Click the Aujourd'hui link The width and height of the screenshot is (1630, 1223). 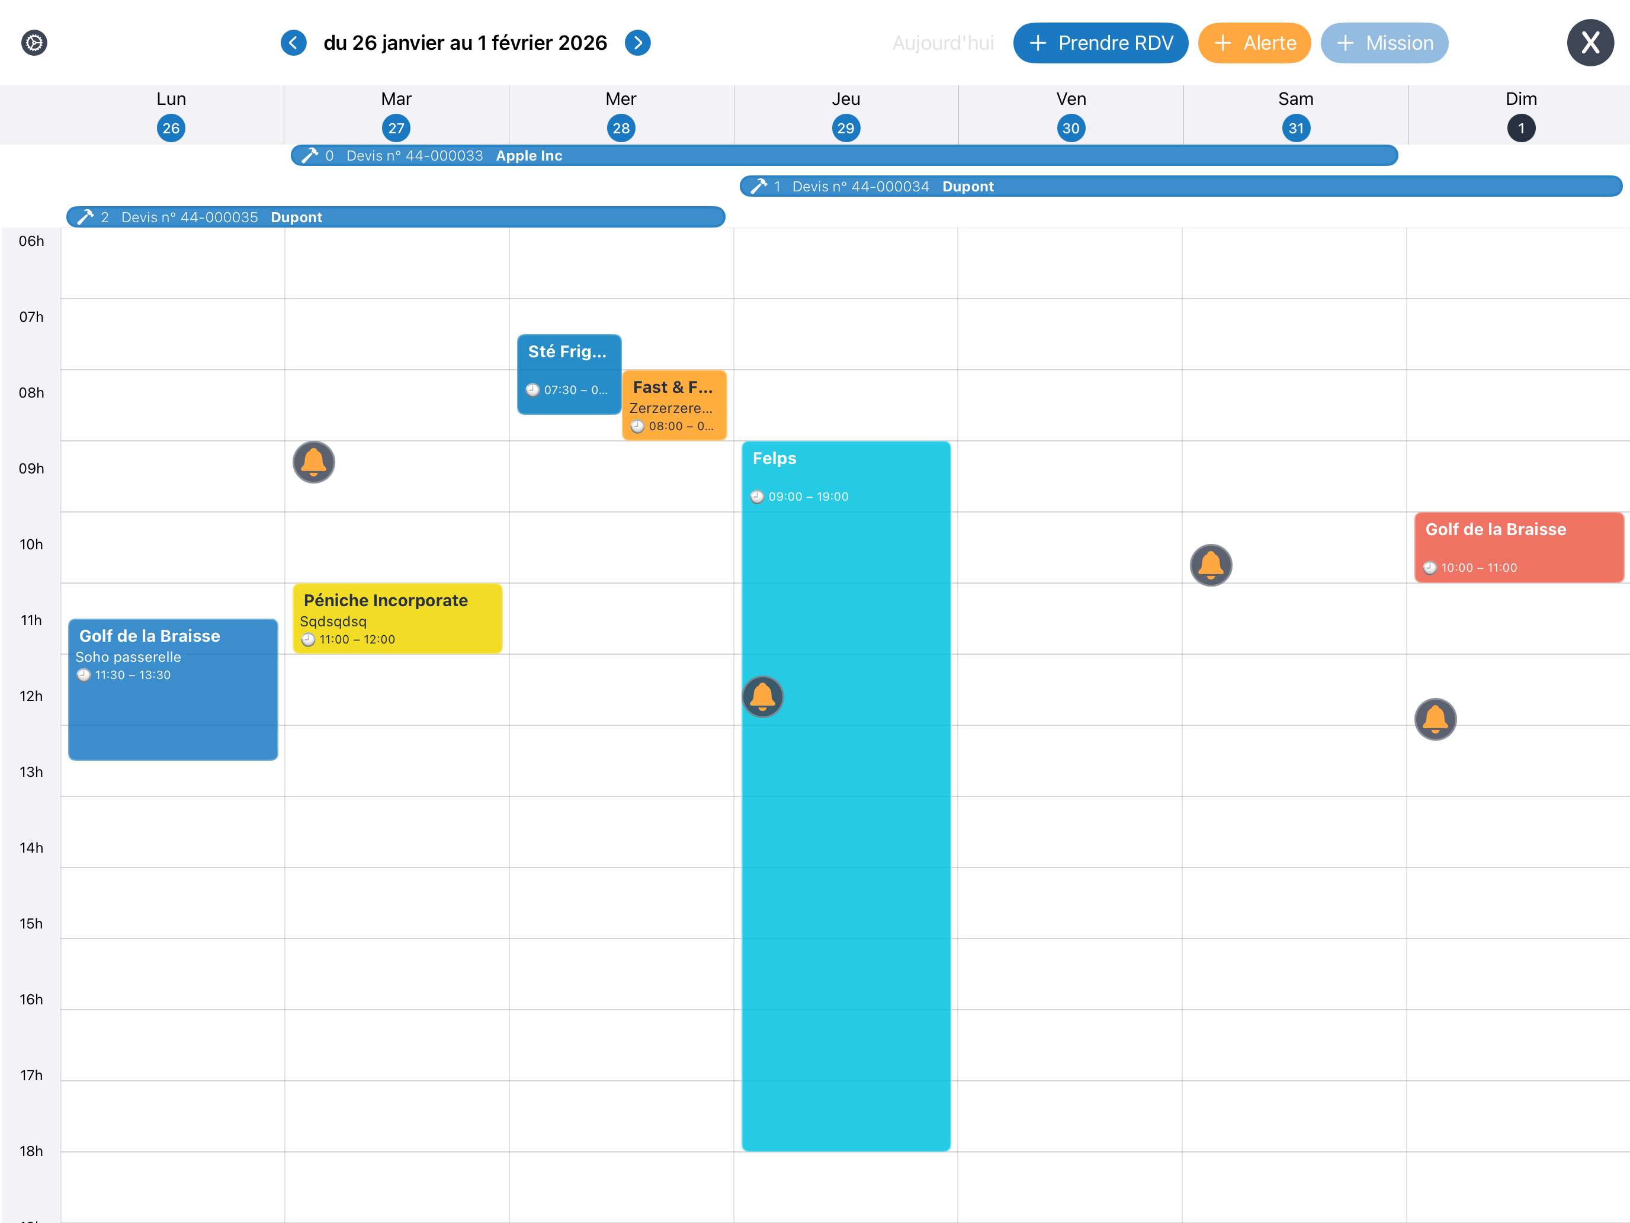(x=942, y=43)
